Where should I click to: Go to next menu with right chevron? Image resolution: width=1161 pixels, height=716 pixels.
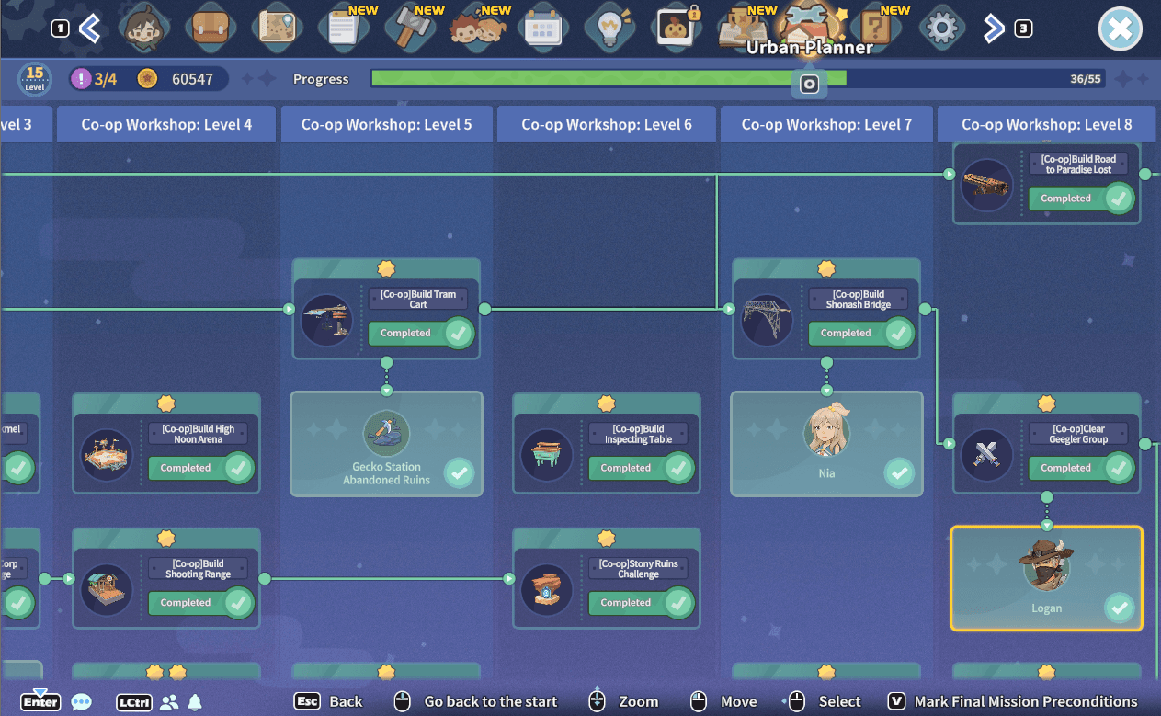[x=993, y=28]
